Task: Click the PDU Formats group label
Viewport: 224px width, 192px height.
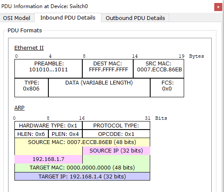Action: (x=25, y=31)
